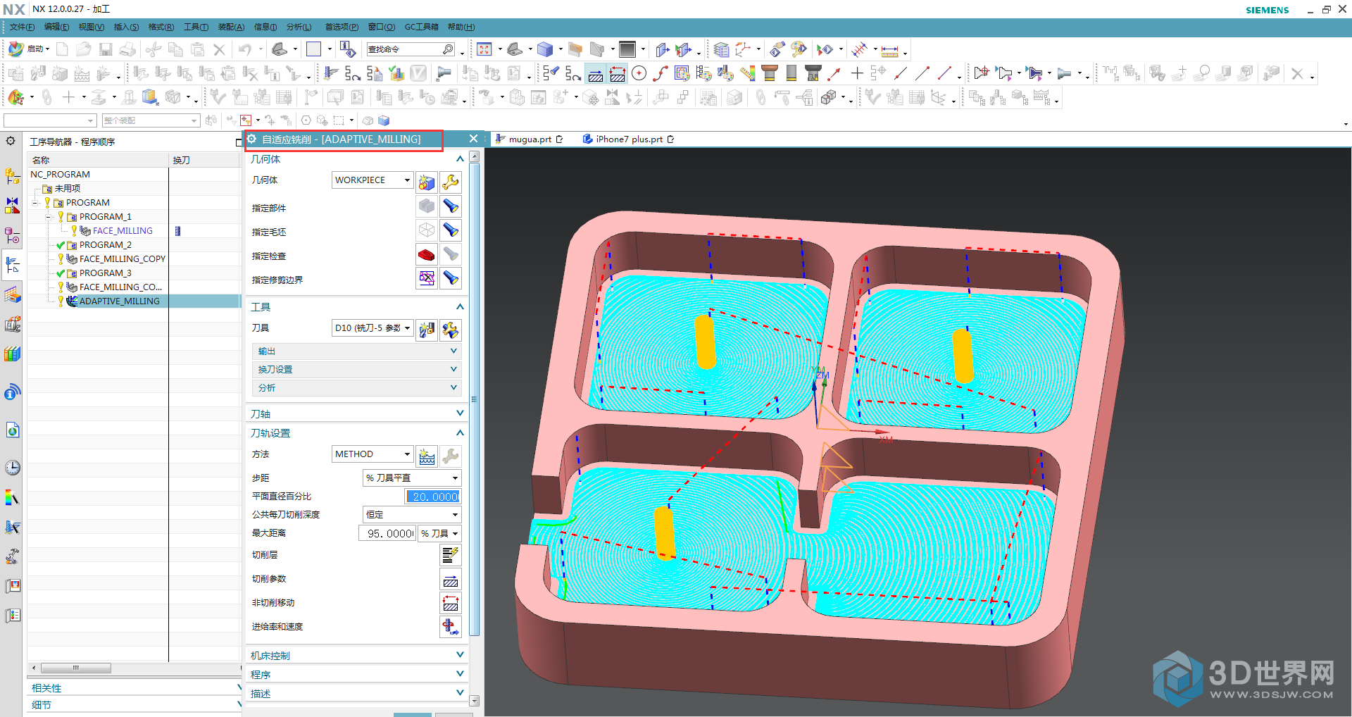Open the 几何体 WORKPIECE dropdown
This screenshot has width=1352, height=717.
coord(373,180)
